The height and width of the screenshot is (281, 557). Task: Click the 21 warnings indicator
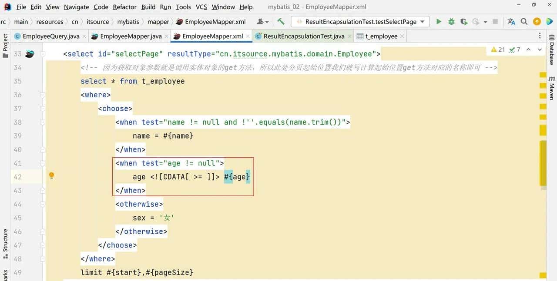(x=498, y=50)
